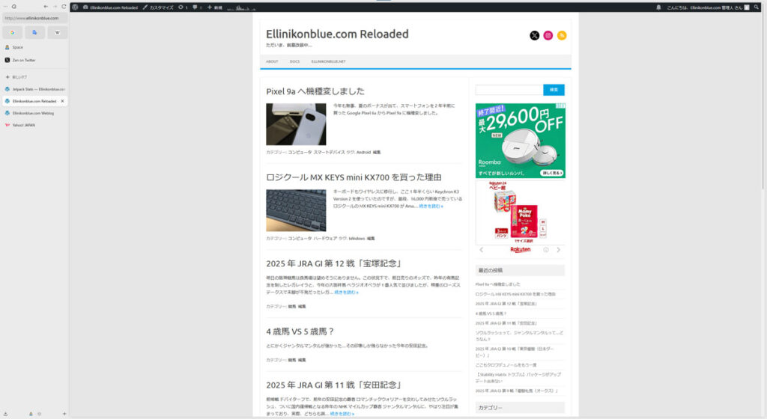
Task: Switch to Jetpack Stats tab
Action: pyautogui.click(x=34, y=89)
